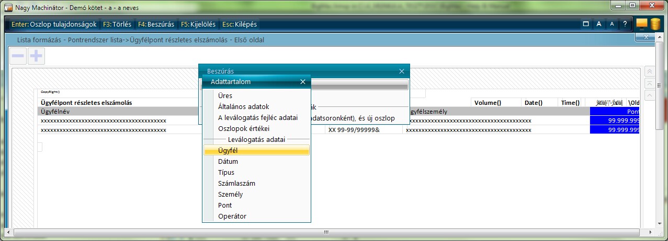Click the Ügyfélnév column header
Screen dimensions: 668x241
pos(120,112)
